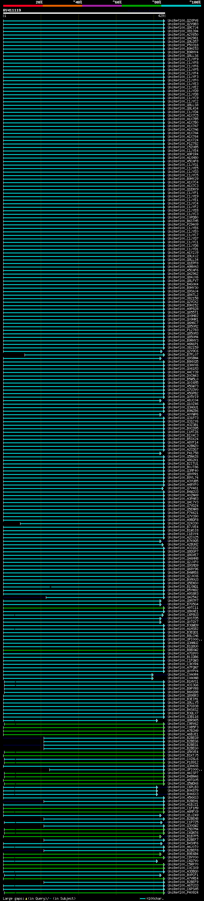The image size is (204, 901).
Task: Select label UniRef100_A1X7A6
Action: (183, 130)
